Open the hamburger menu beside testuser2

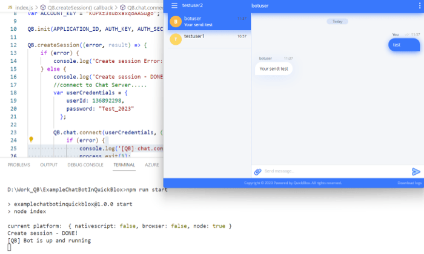tap(174, 5)
